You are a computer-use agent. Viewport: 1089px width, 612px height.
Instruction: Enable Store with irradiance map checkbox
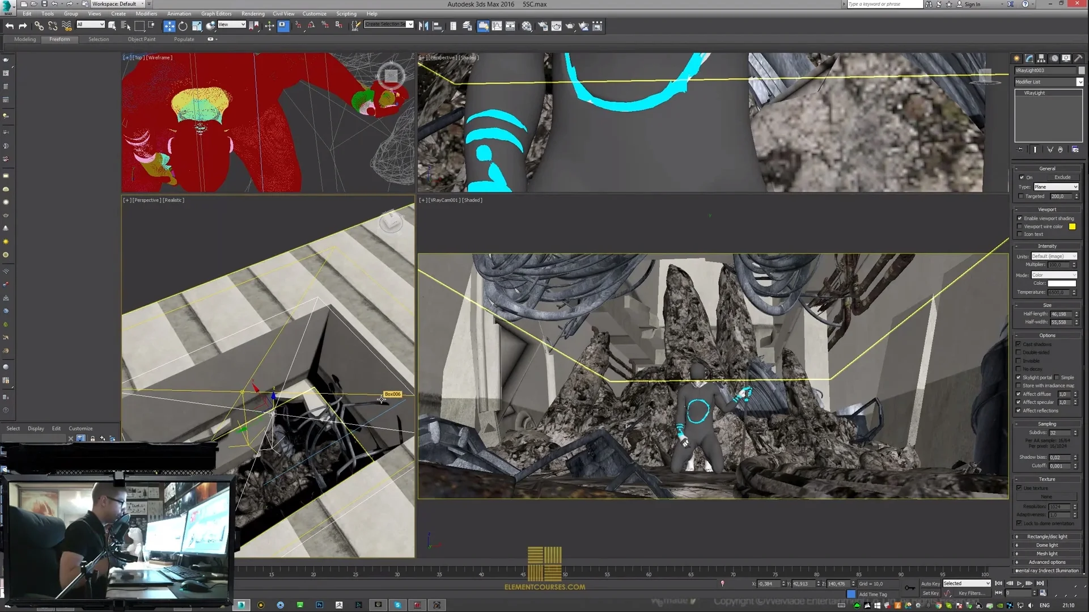(x=1019, y=386)
